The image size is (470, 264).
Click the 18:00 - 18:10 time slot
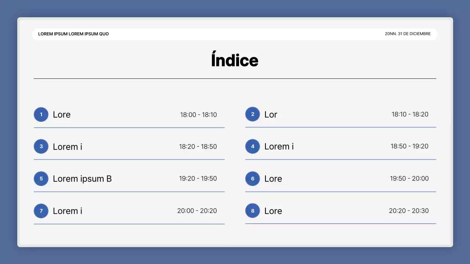(198, 115)
